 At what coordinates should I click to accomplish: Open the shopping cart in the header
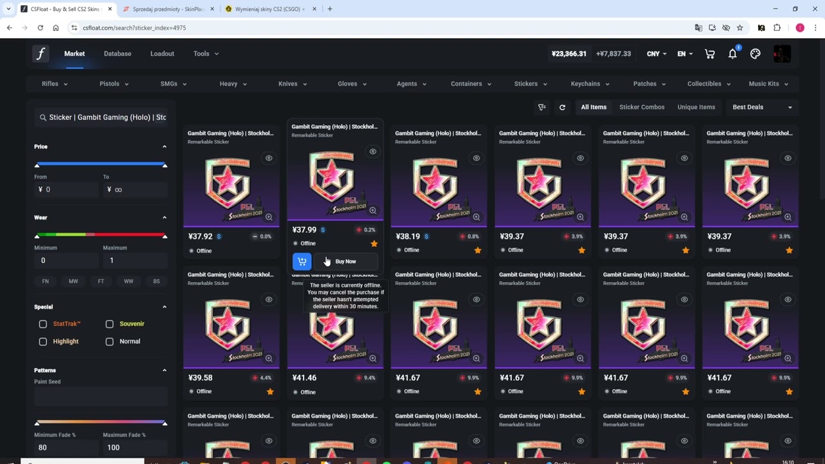[710, 54]
